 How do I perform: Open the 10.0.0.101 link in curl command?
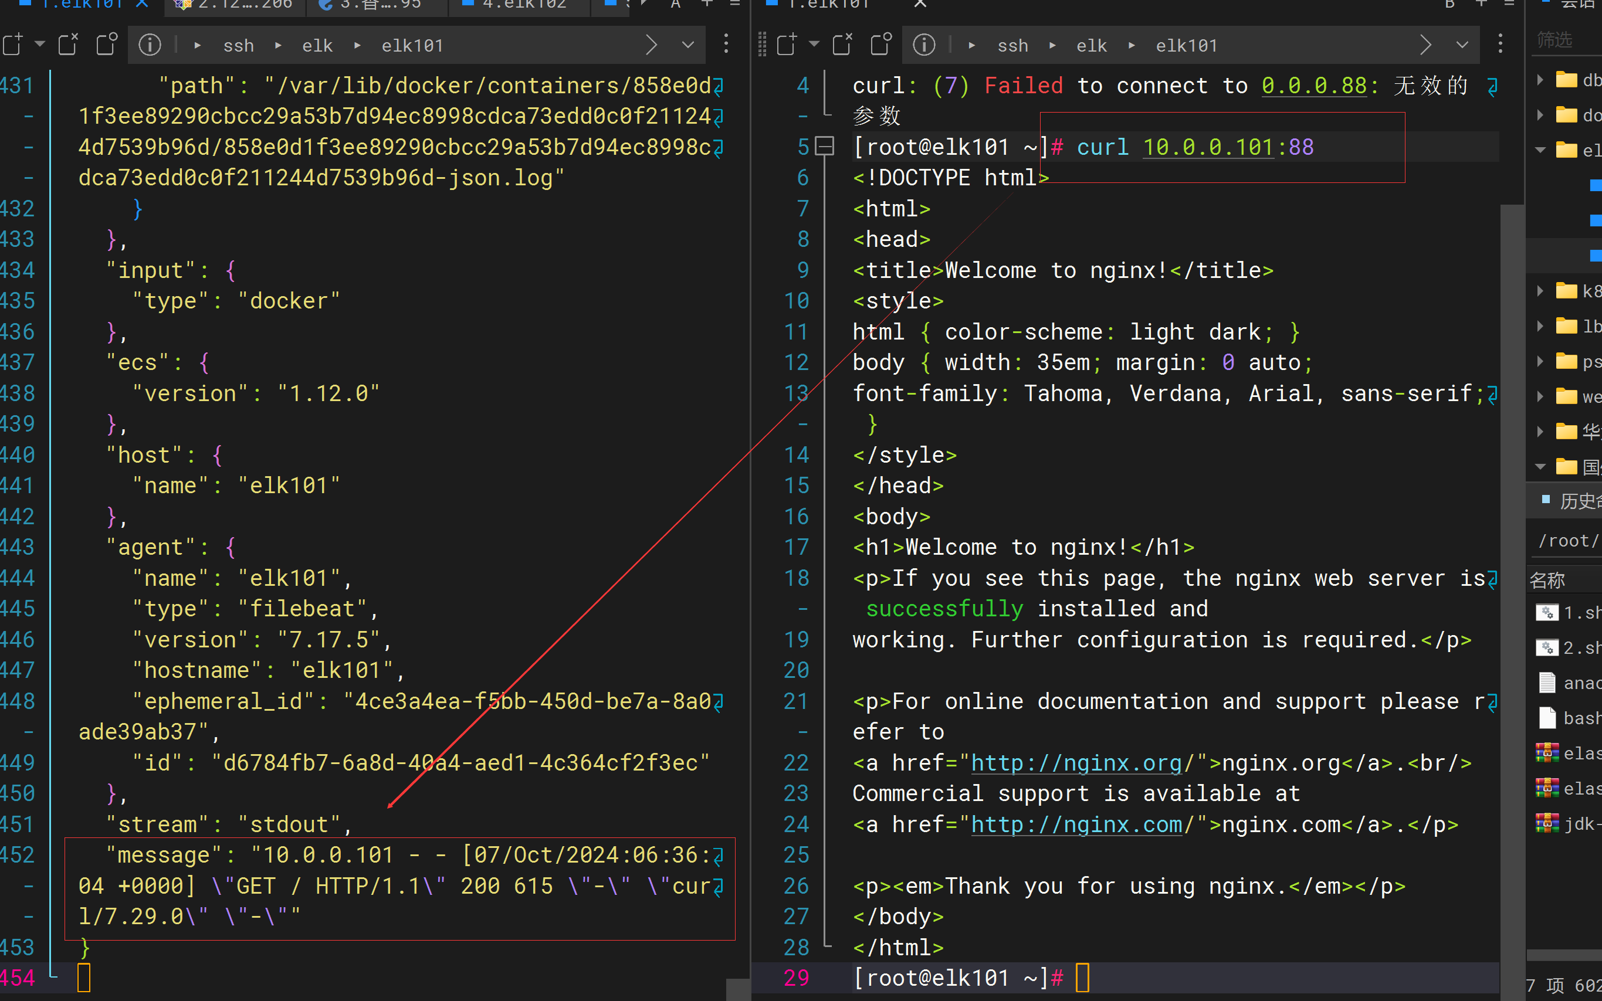click(x=1208, y=147)
